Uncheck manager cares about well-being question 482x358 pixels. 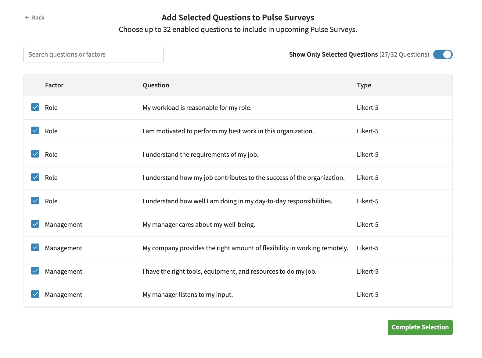(x=35, y=224)
